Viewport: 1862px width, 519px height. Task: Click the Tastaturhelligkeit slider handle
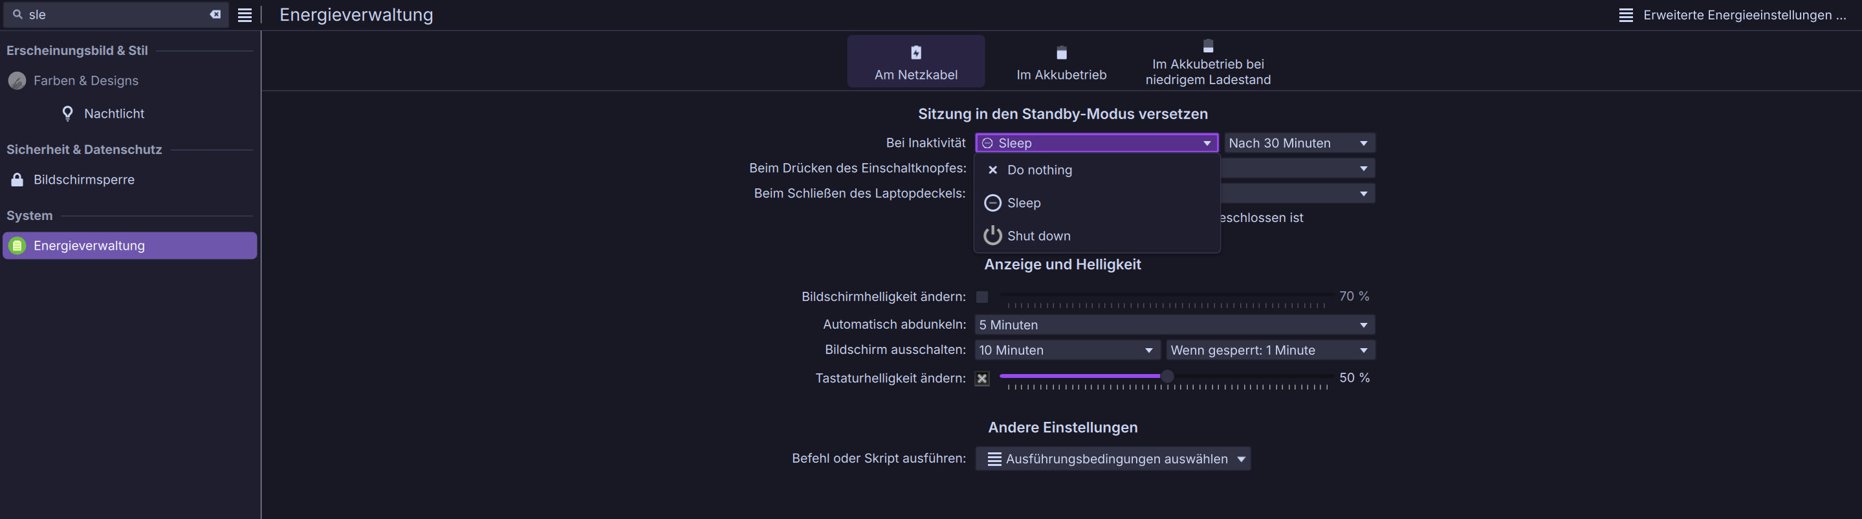pyautogui.click(x=1166, y=376)
